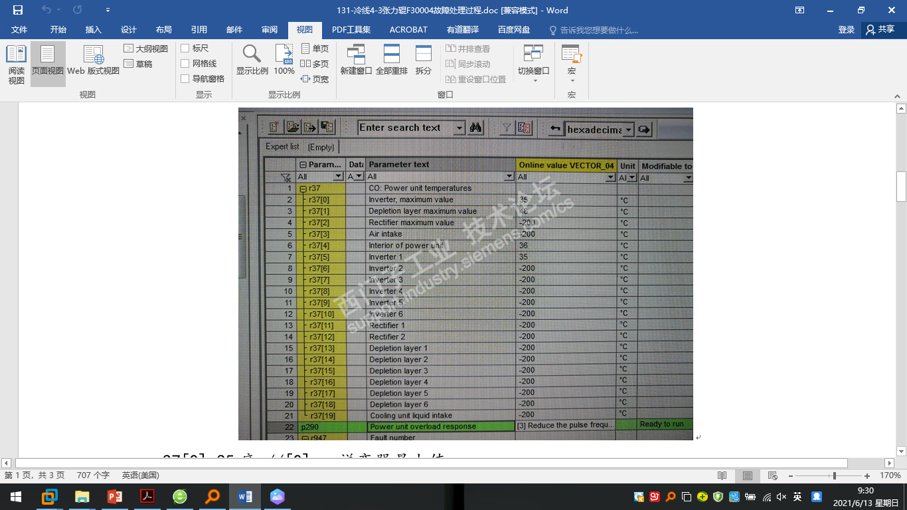Open the Customize Quick Access Toolbar dropdown

click(x=108, y=10)
